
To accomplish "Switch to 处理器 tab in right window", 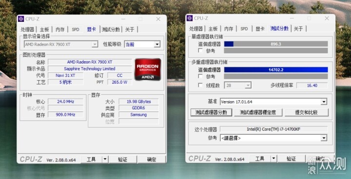I will (x=196, y=29).
